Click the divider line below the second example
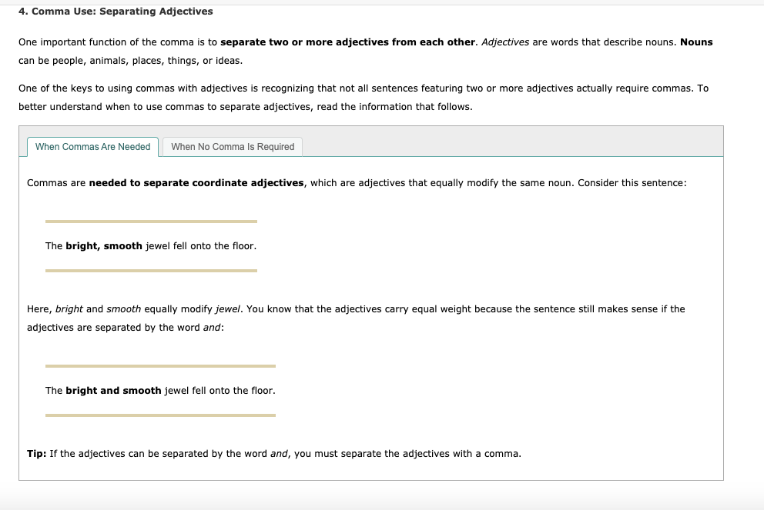 coord(160,415)
